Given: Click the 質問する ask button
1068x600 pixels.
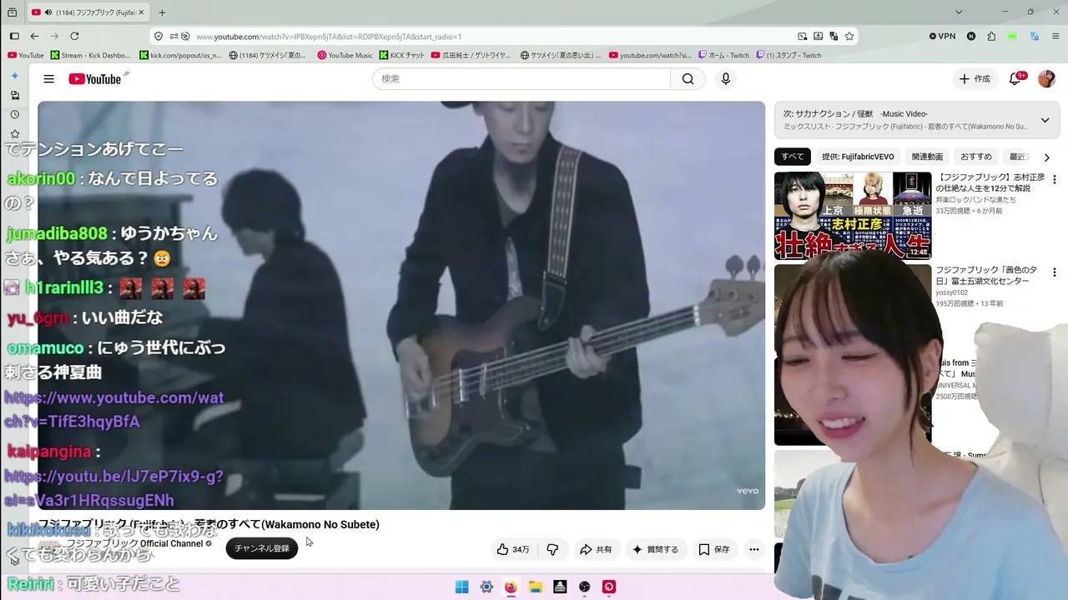Looking at the screenshot, I should [x=655, y=549].
